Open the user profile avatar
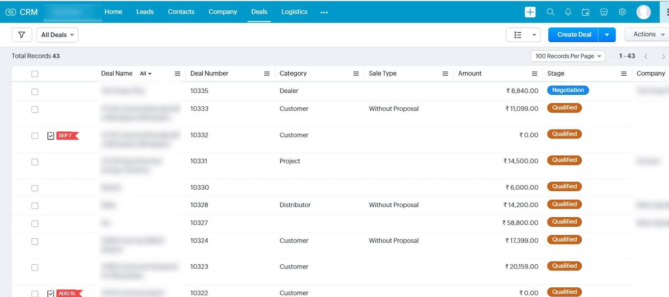The width and height of the screenshot is (669, 297). click(643, 12)
